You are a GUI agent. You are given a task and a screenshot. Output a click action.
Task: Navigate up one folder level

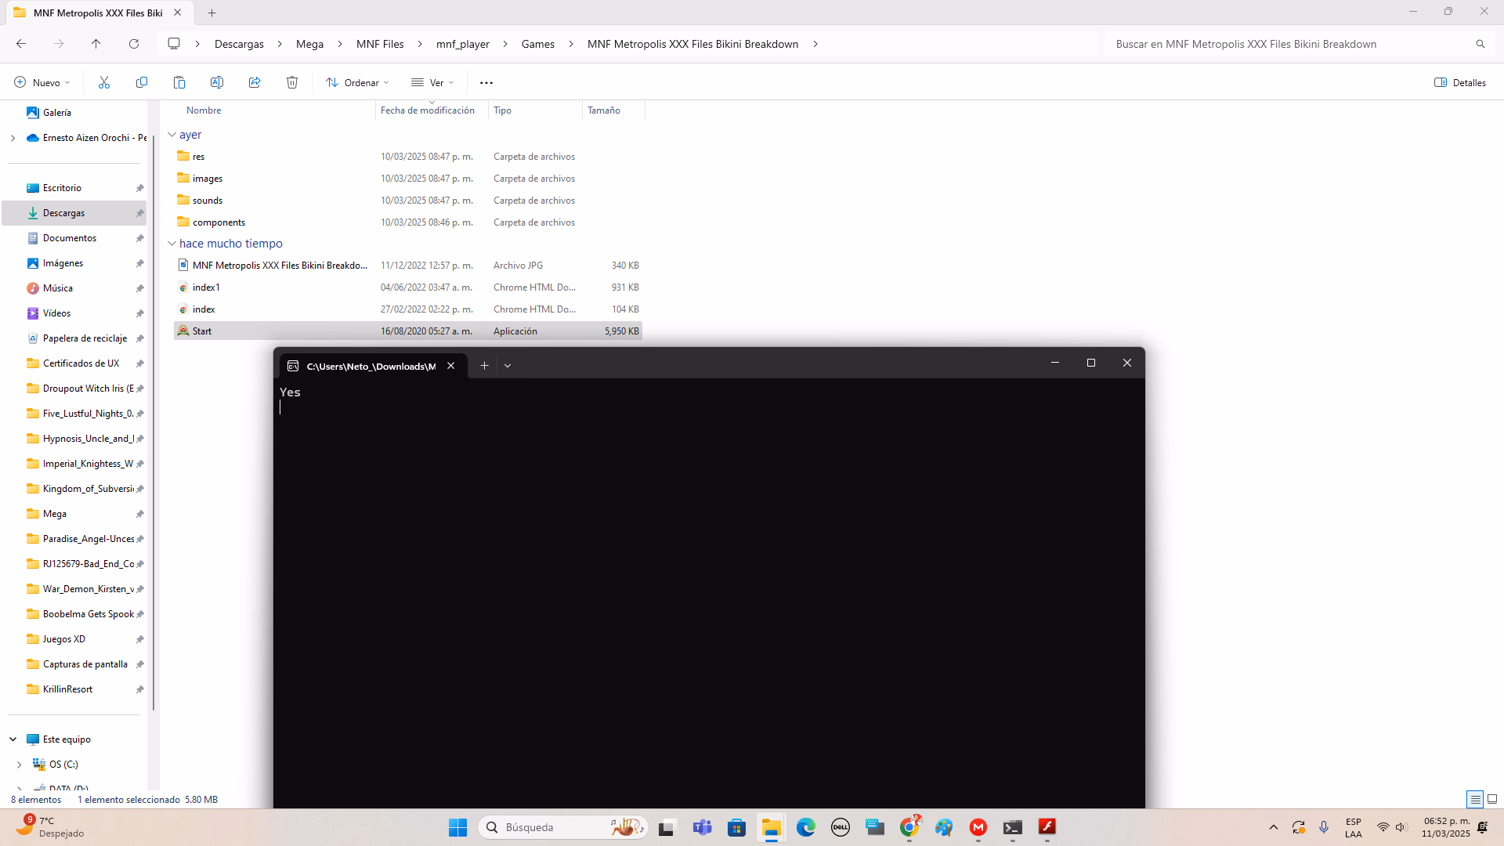point(96,44)
